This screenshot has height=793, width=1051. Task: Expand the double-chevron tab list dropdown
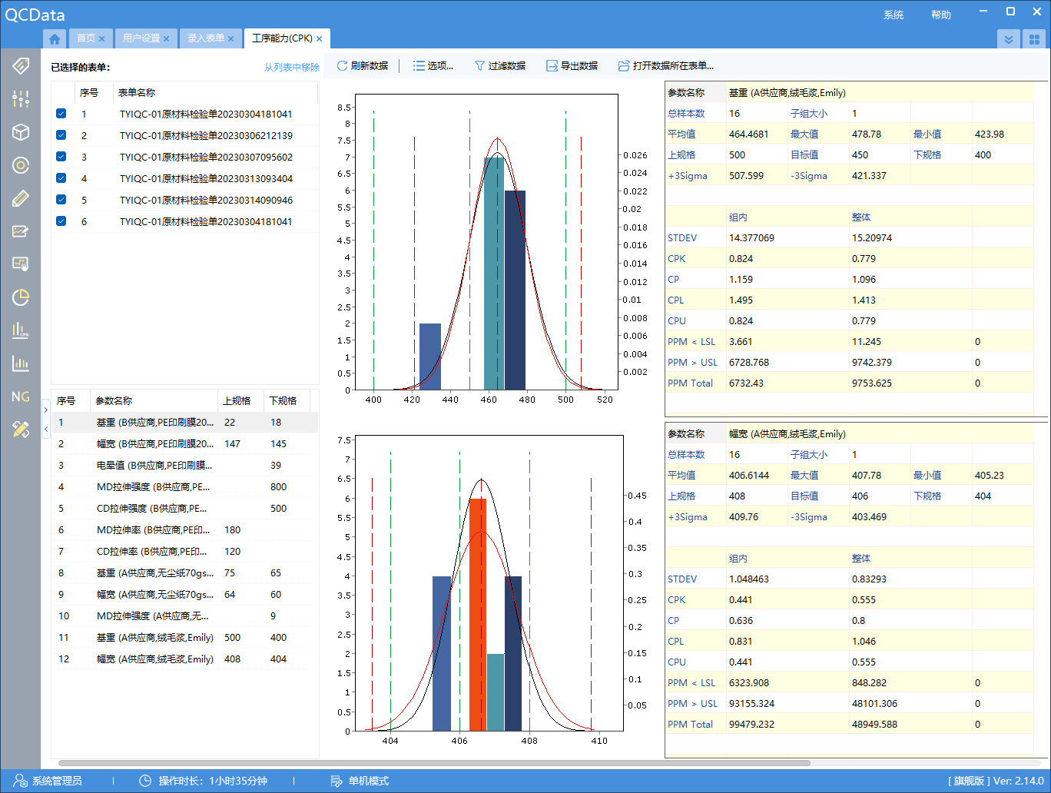tap(1009, 39)
